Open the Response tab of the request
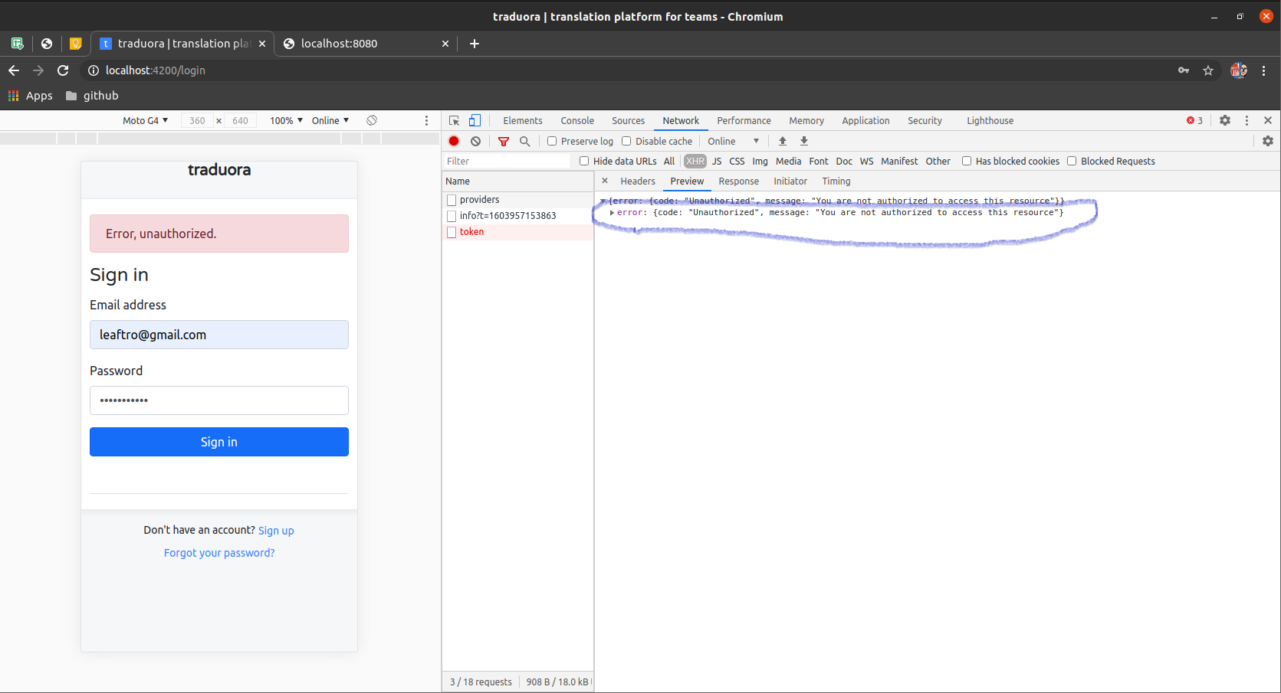This screenshot has width=1281, height=693. (738, 181)
